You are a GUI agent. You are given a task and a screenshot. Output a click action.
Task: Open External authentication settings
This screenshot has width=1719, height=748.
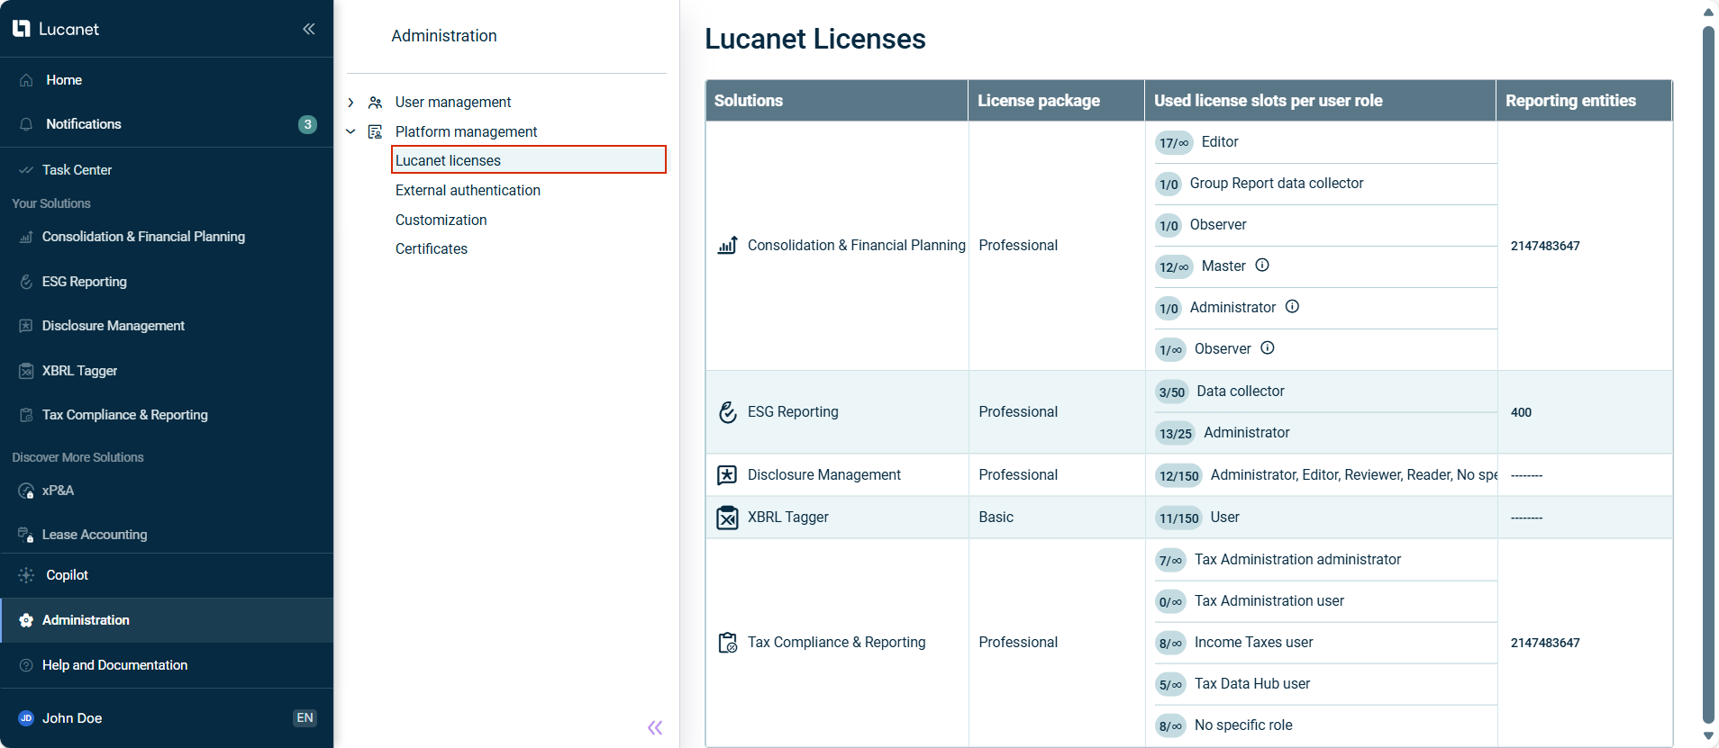pyautogui.click(x=468, y=191)
